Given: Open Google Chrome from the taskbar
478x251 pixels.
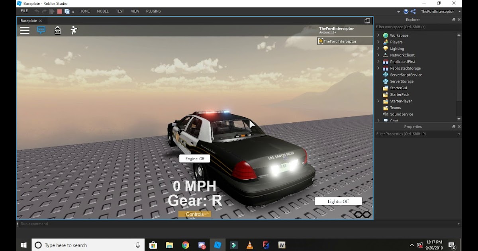Looking at the screenshot, I should [185, 245].
